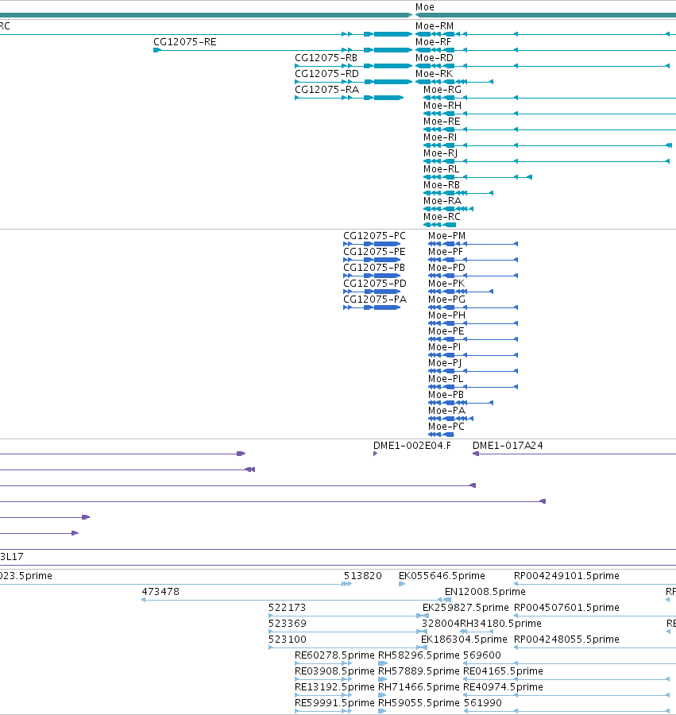Open the CG12075-PB protein label

tap(374, 268)
